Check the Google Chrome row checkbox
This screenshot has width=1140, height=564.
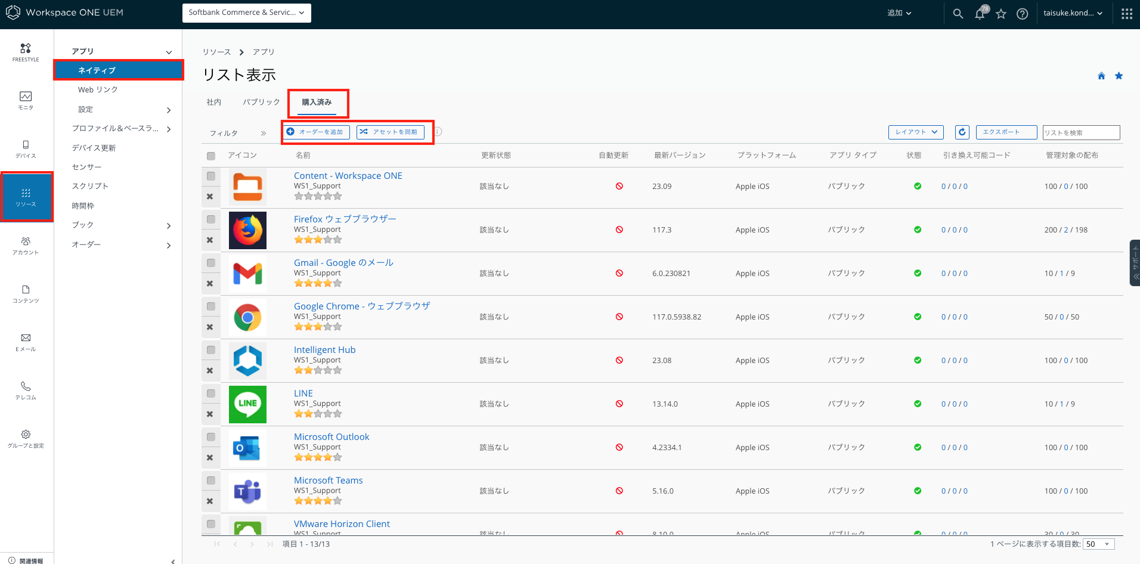[x=211, y=306]
